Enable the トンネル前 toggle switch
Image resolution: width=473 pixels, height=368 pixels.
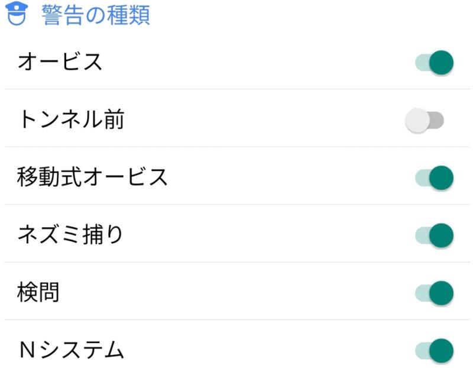point(425,120)
